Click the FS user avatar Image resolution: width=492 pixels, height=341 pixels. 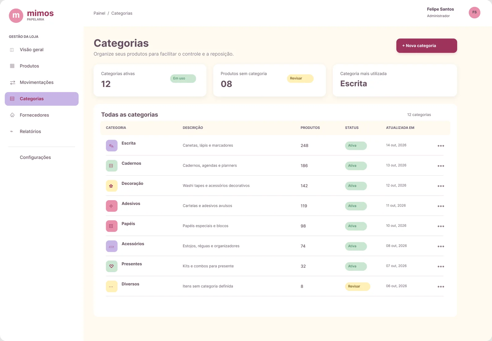point(474,13)
